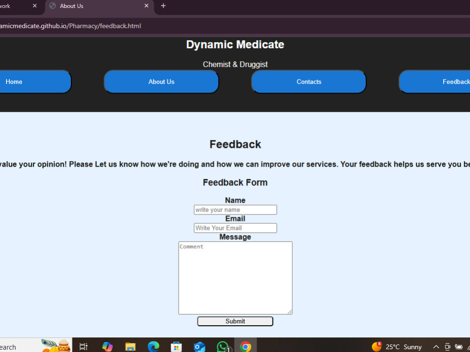
Task: Open Microsoft Store from the taskbar
Action: 176,347
